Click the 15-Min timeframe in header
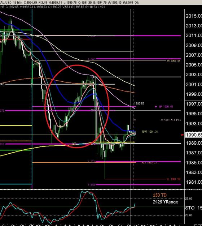Image resolution: width=202 pixels, height=226 pixels. pos(18,3)
